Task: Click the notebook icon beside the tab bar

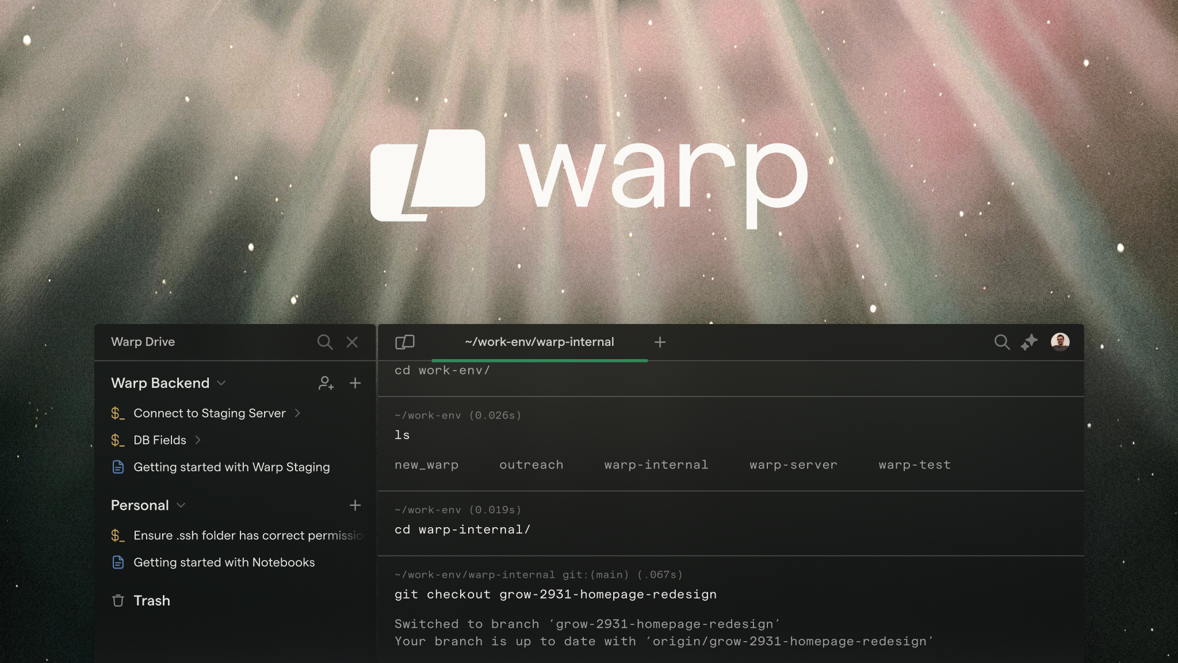Action: [x=404, y=342]
